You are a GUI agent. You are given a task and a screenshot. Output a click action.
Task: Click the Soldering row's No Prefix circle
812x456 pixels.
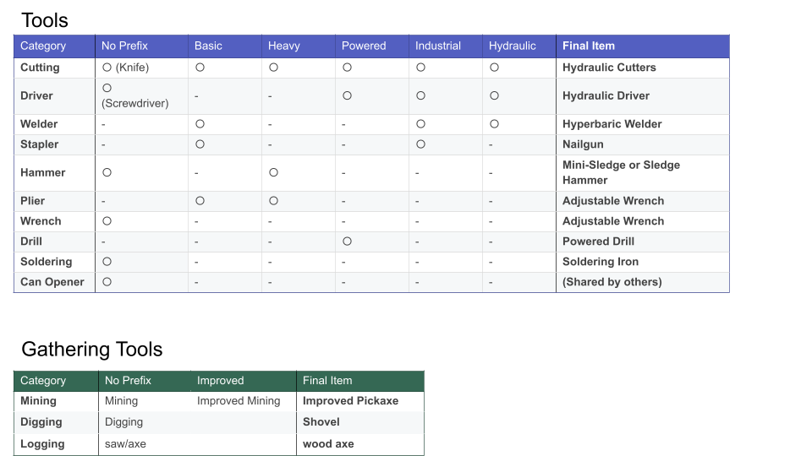pyautogui.click(x=107, y=262)
